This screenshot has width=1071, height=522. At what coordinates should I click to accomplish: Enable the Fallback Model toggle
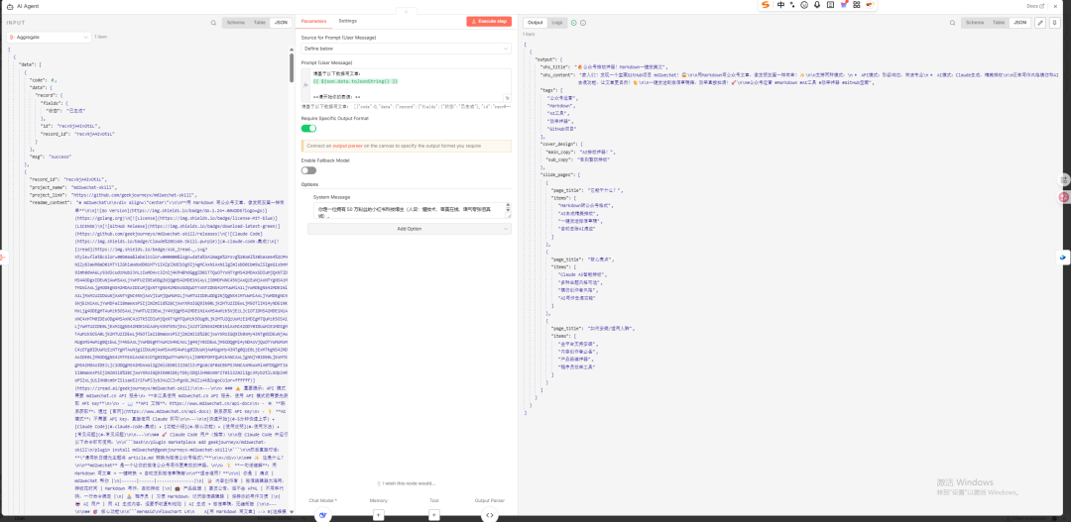308,170
